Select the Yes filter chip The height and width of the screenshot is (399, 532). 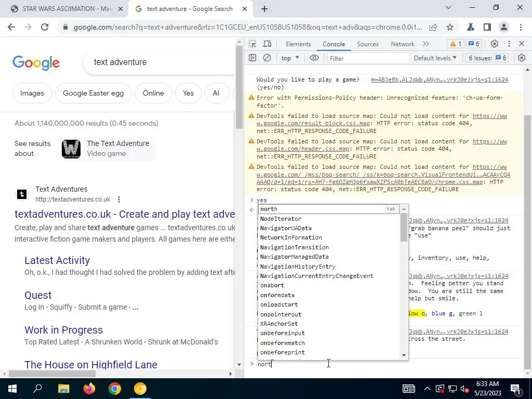(x=188, y=93)
